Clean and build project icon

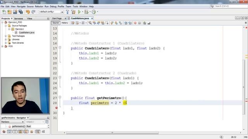click(73, 12)
